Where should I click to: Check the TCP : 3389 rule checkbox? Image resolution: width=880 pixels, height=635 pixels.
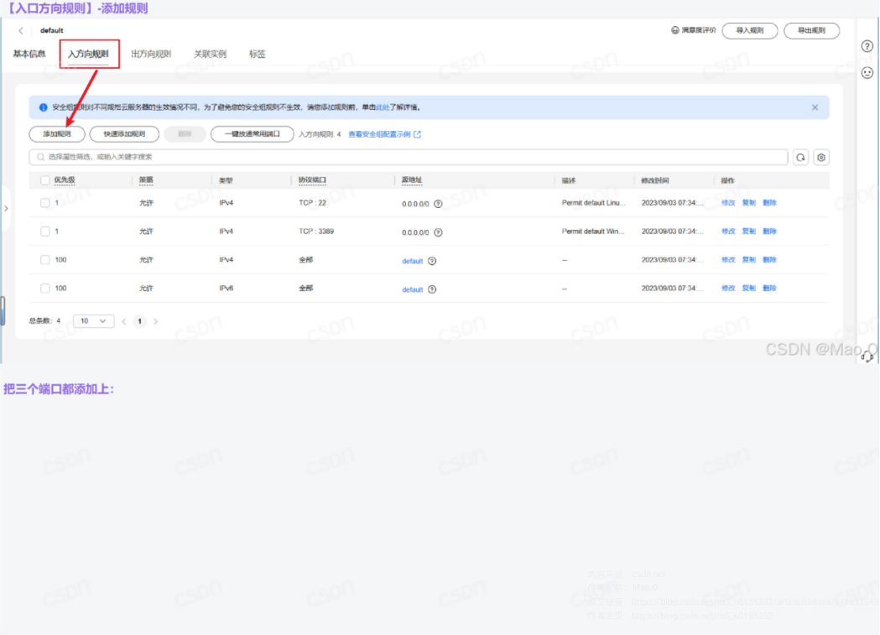pyautogui.click(x=45, y=232)
